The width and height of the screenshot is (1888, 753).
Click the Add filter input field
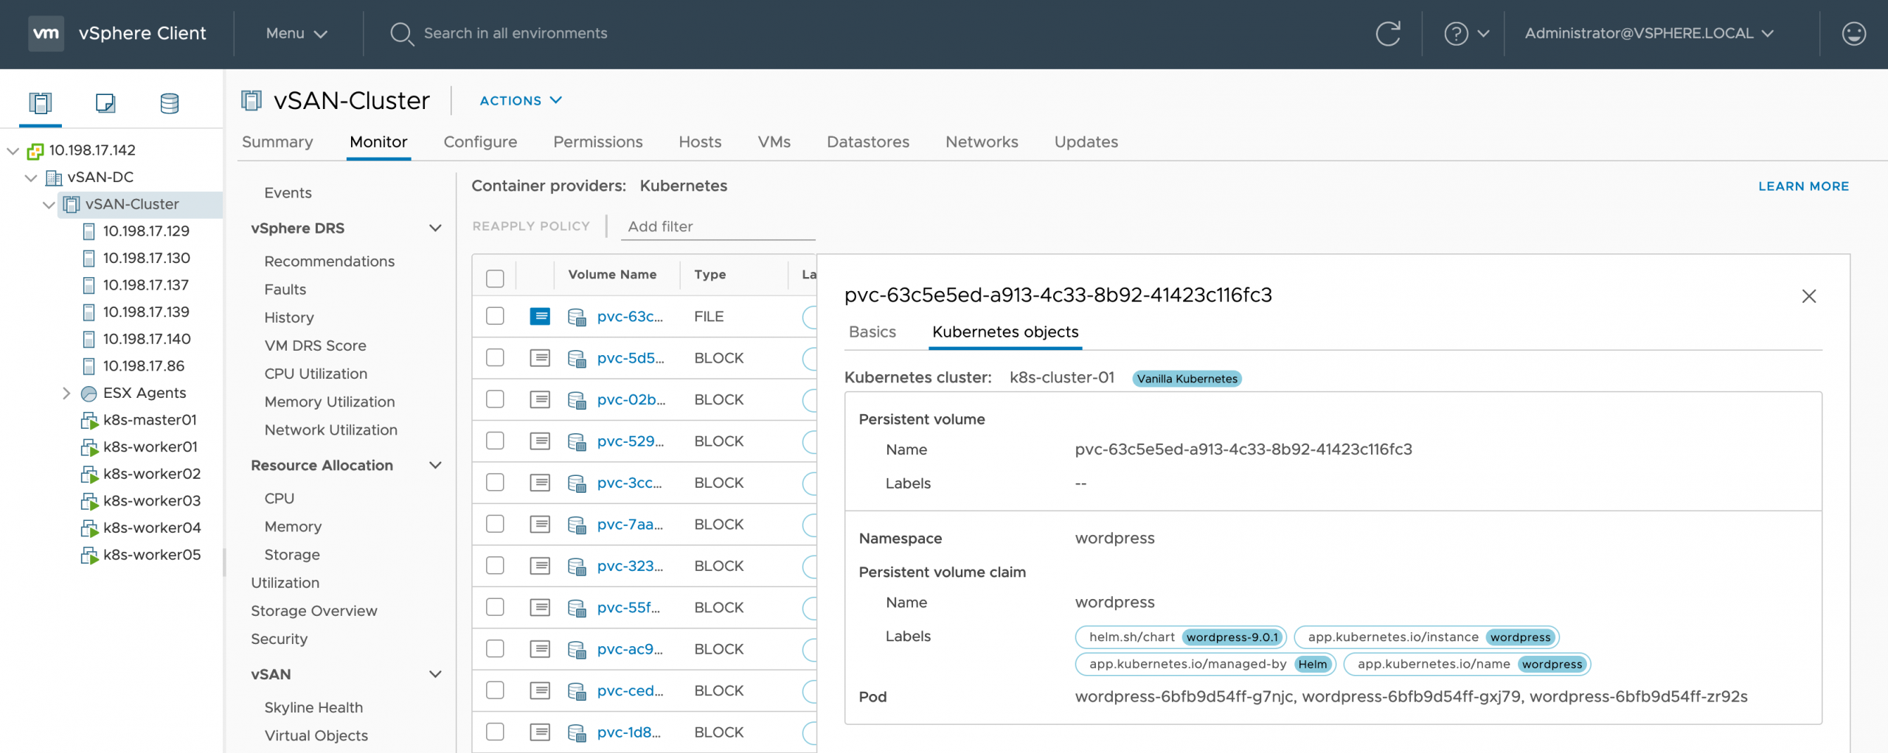(x=720, y=227)
